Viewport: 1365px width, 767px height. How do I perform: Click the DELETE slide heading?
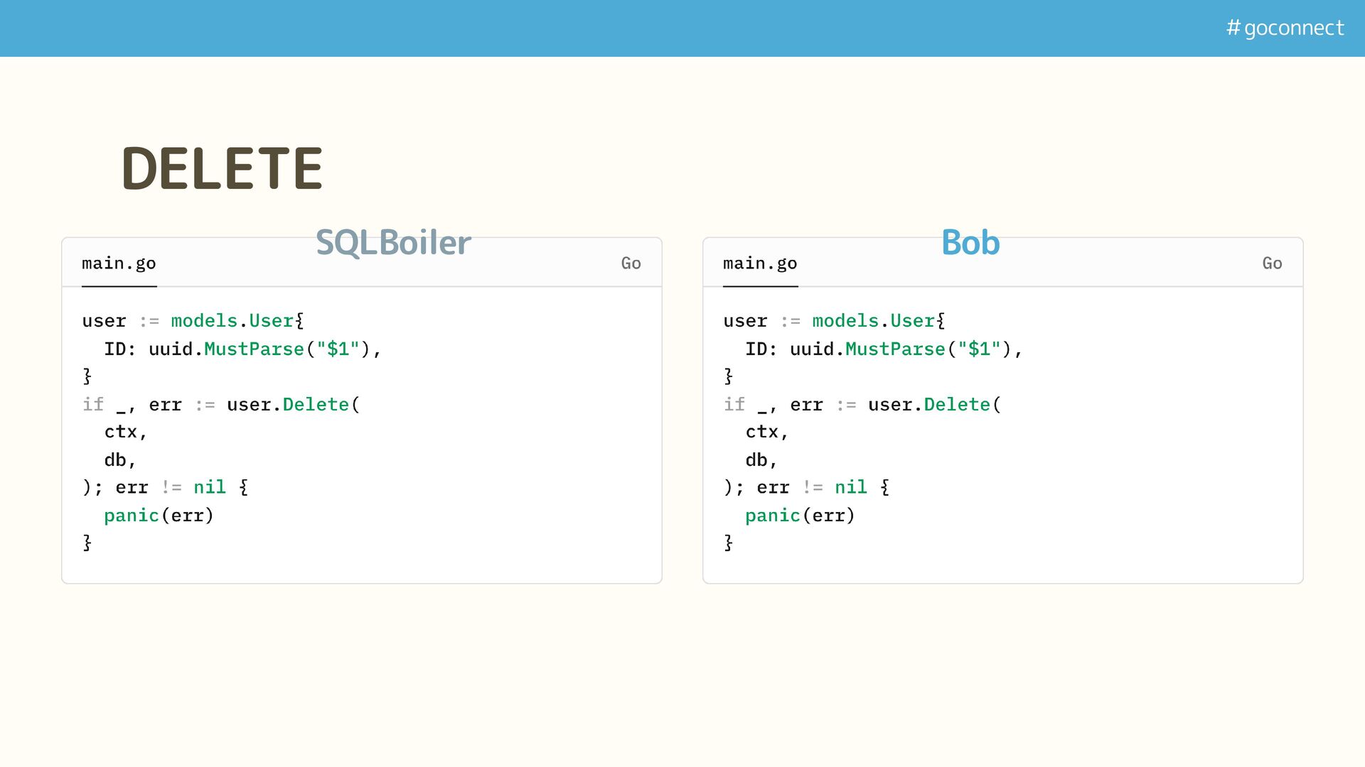[223, 168]
